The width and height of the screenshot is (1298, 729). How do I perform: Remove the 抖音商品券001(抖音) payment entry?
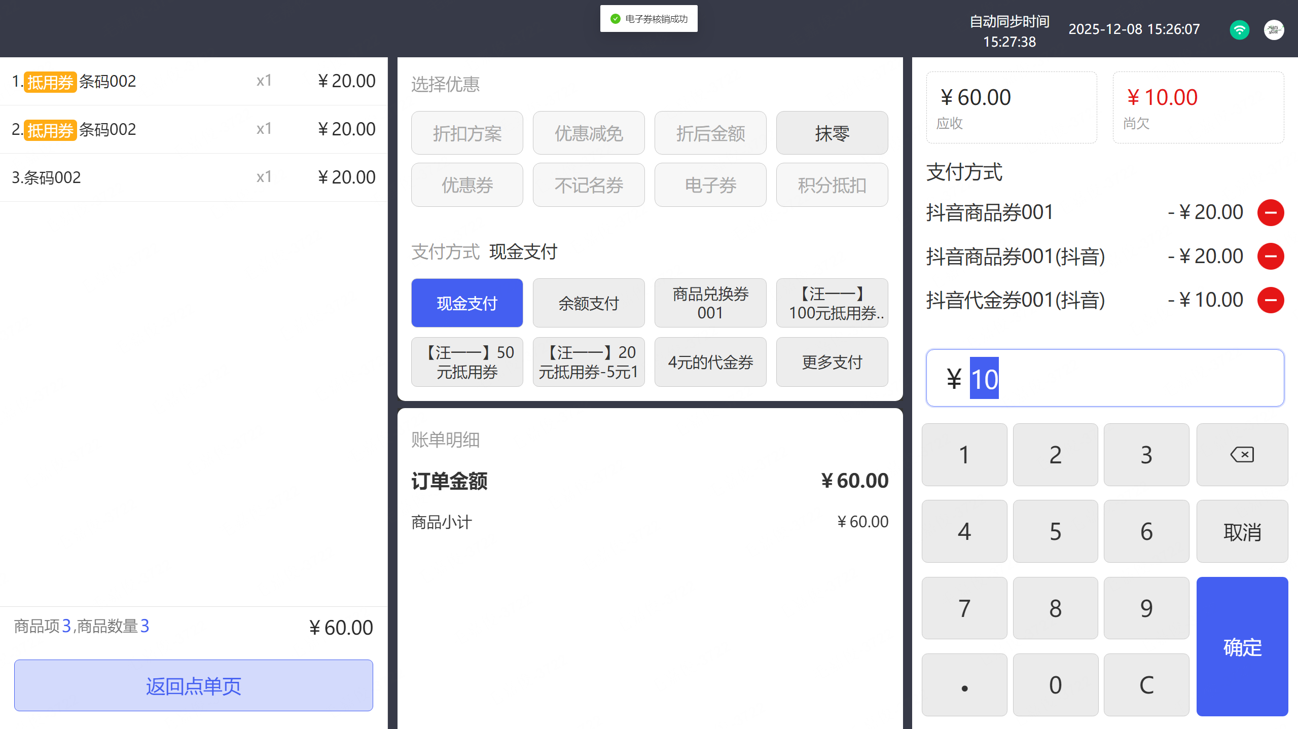(x=1270, y=257)
